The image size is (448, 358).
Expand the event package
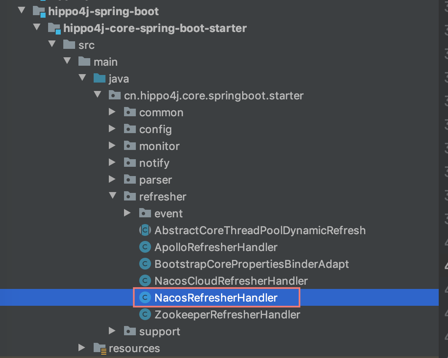127,213
